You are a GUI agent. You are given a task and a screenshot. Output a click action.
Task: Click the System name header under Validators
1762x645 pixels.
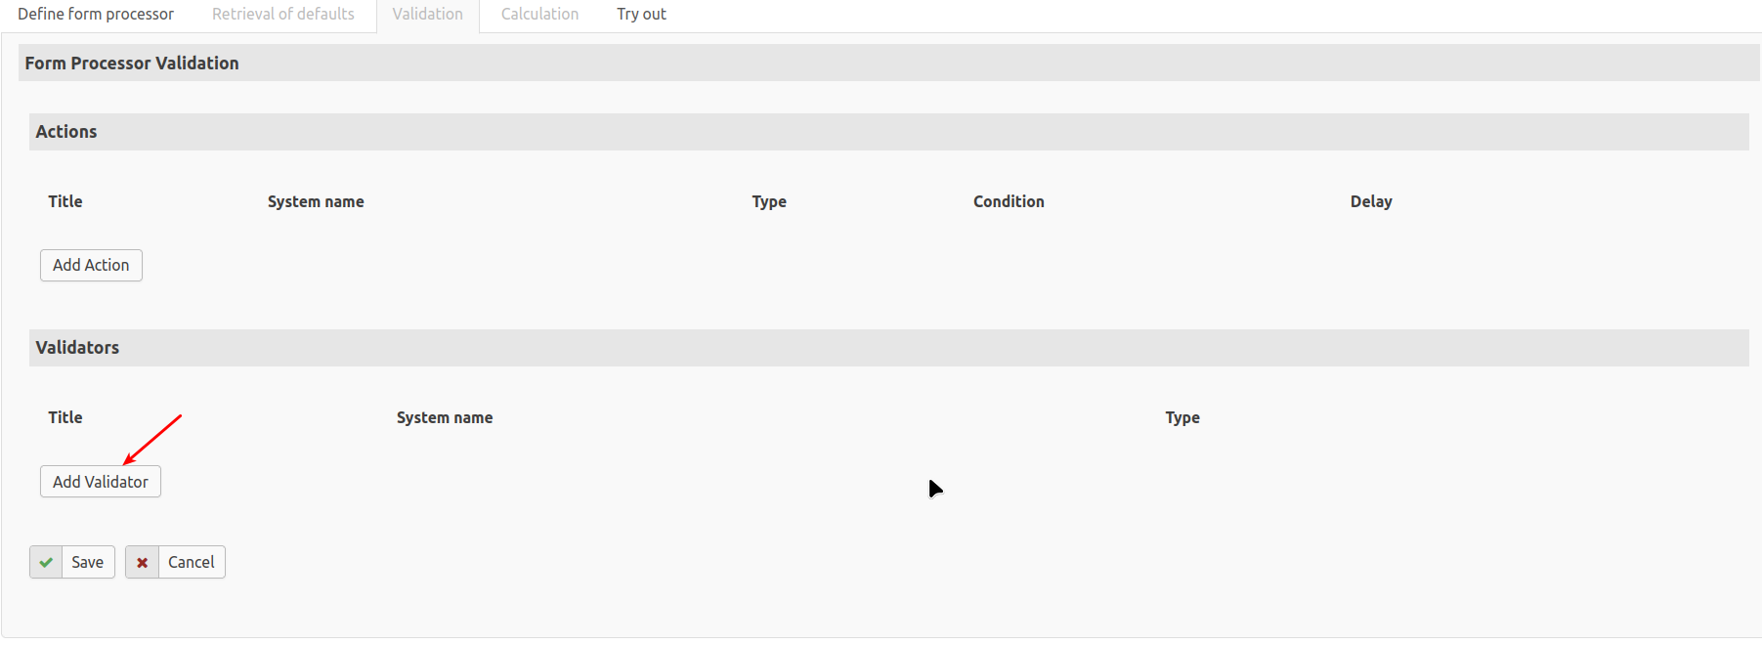point(445,417)
